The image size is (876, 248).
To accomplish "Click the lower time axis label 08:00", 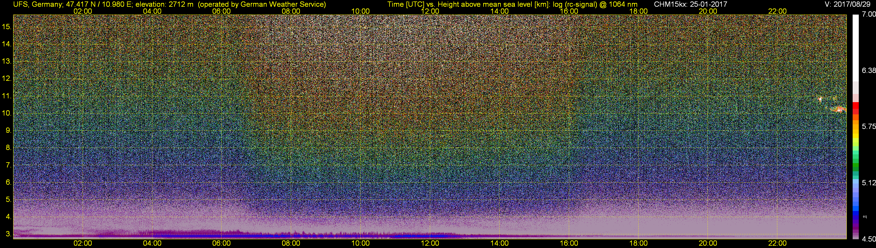I will tap(291, 243).
